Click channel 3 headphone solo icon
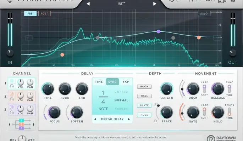Viewport: 243px width, 141px height. [x=12, y=112]
